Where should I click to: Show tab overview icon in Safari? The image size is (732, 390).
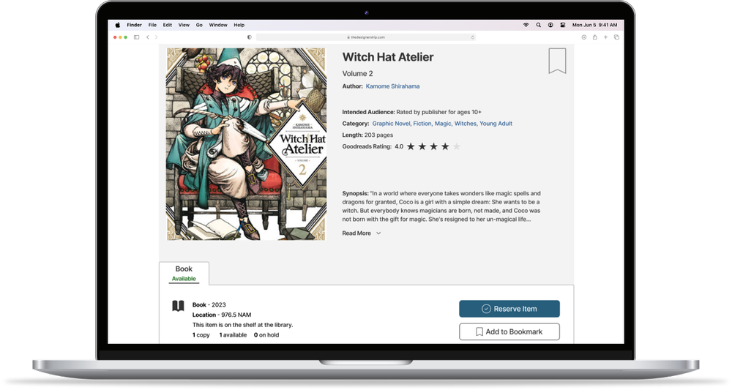tap(616, 37)
